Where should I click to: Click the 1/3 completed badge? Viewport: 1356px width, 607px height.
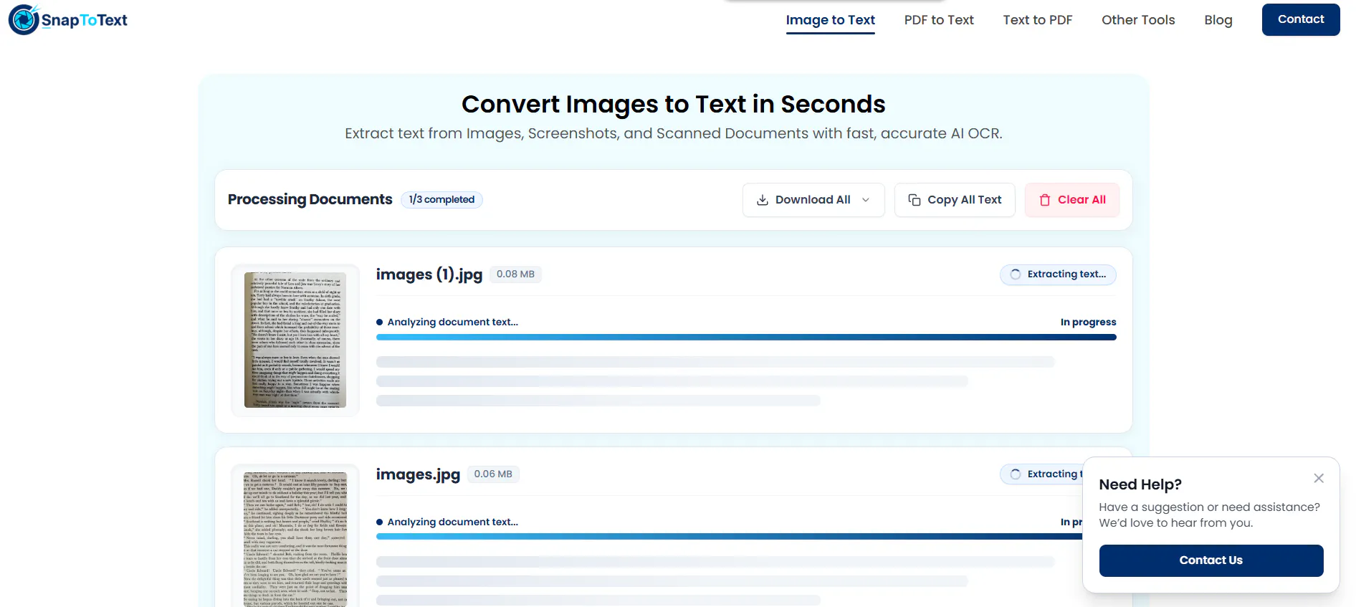click(441, 199)
